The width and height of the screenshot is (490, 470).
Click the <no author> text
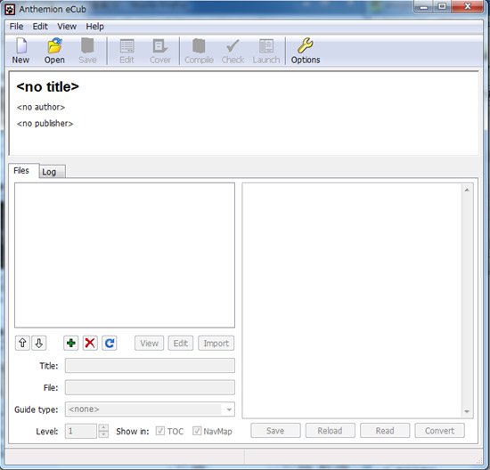41,107
